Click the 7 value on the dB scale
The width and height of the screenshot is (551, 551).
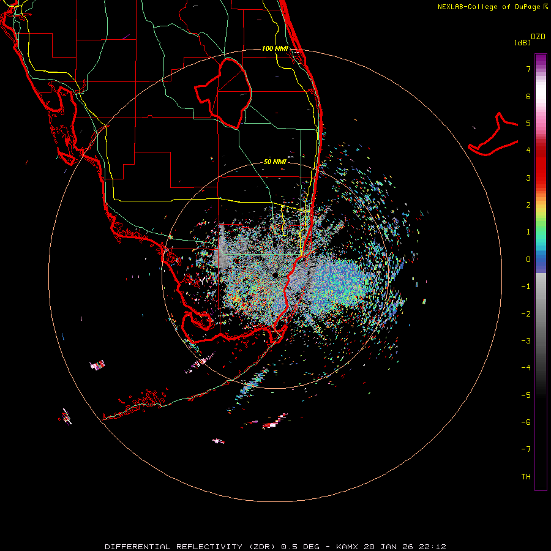528,69
